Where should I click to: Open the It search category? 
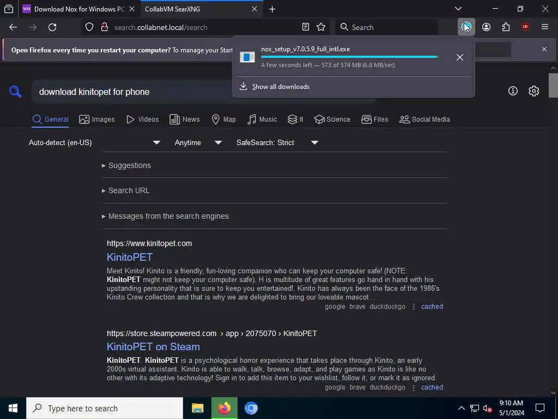(x=295, y=119)
